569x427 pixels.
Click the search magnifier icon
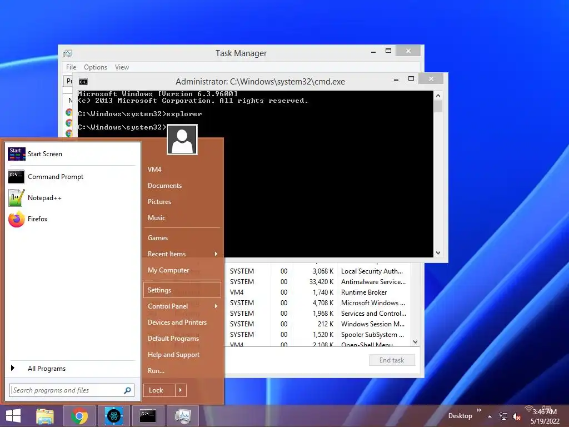127,390
